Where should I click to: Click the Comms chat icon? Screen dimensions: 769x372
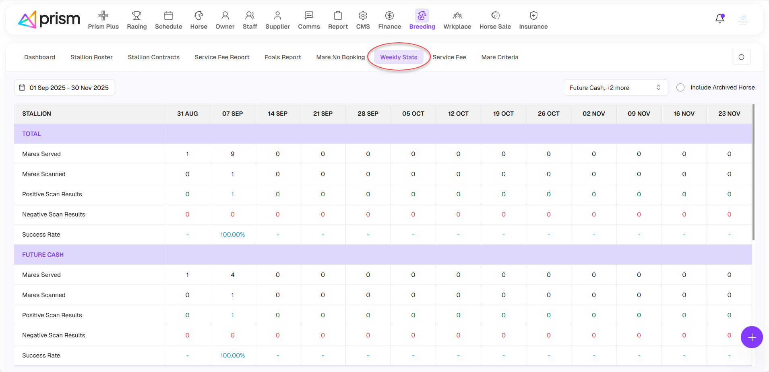coord(309,16)
